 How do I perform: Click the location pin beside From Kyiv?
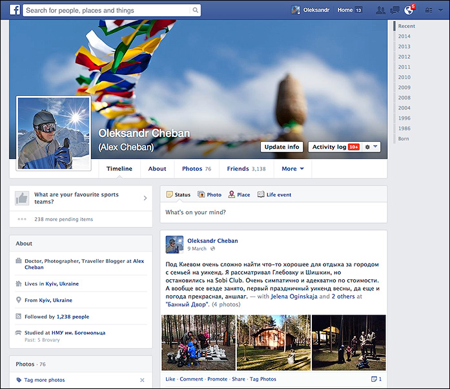pyautogui.click(x=18, y=300)
